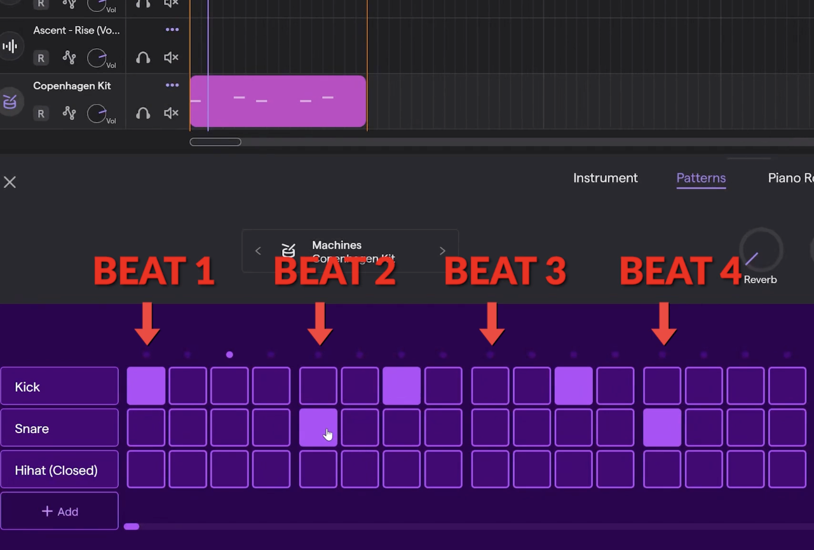Image resolution: width=814 pixels, height=550 pixels.
Task: Enable Snare step 1
Action: [x=146, y=427]
